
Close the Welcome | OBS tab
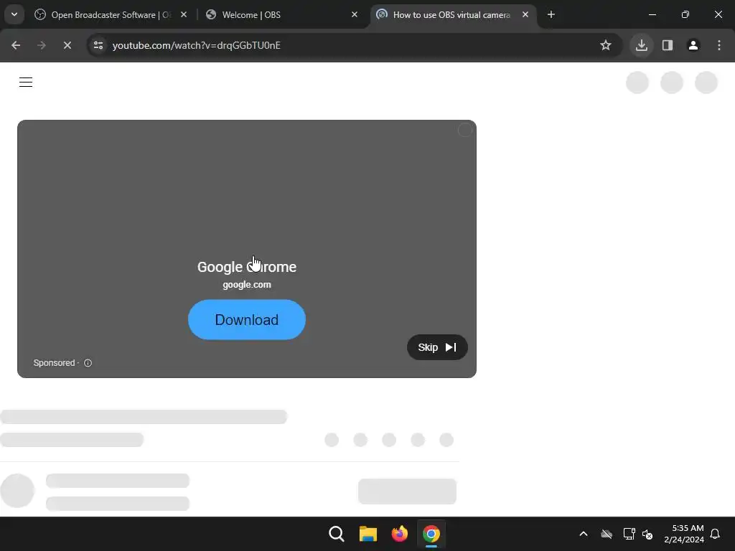click(355, 14)
